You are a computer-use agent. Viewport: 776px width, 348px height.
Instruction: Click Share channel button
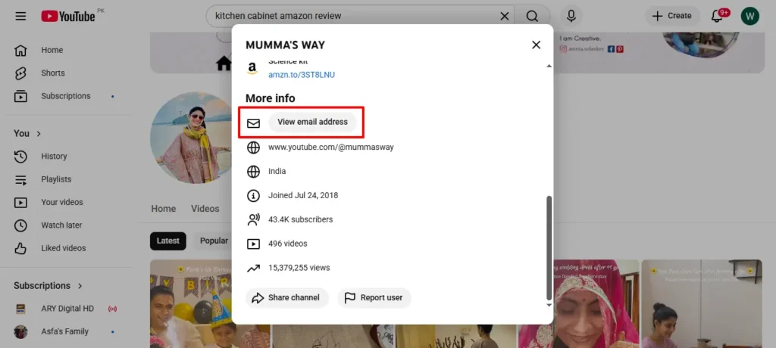[x=286, y=298]
